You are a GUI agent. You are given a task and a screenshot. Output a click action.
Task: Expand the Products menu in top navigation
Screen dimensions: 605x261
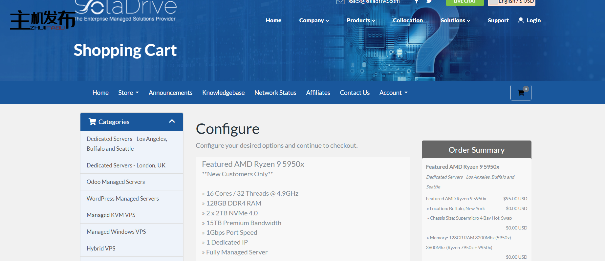tap(361, 20)
